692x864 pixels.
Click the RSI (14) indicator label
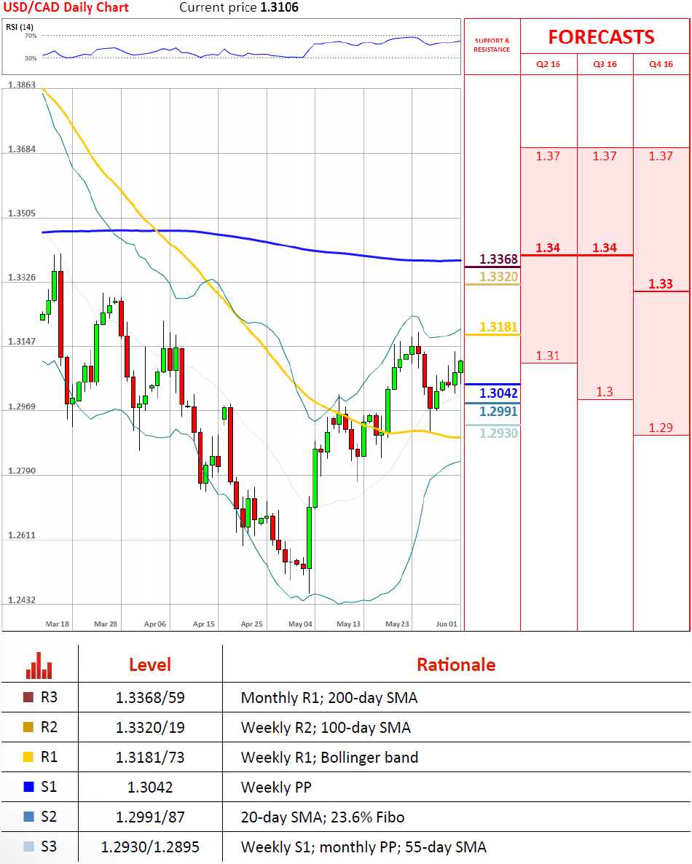coord(19,26)
